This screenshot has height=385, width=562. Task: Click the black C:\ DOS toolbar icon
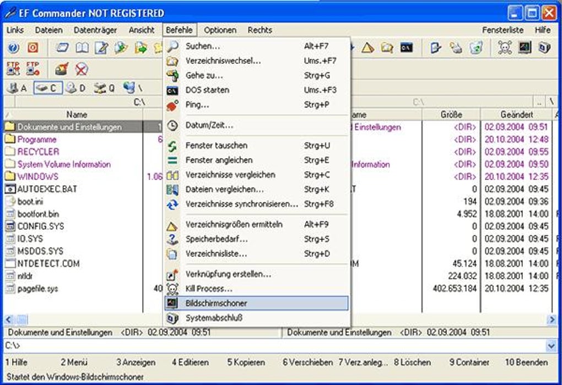[x=407, y=47]
